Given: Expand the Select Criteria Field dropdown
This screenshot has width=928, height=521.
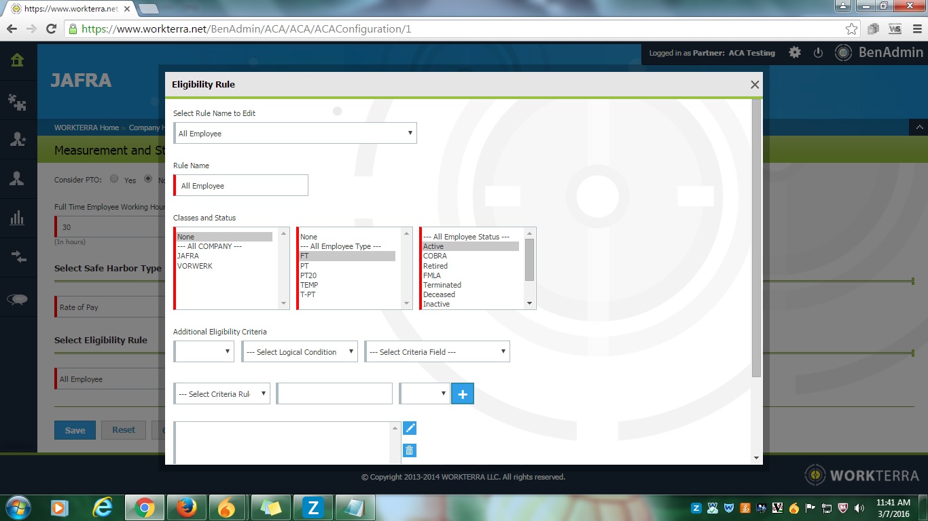Looking at the screenshot, I should click(x=437, y=352).
